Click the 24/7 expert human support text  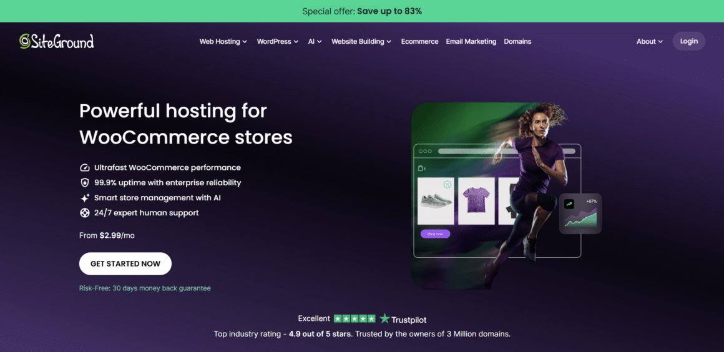pos(147,213)
